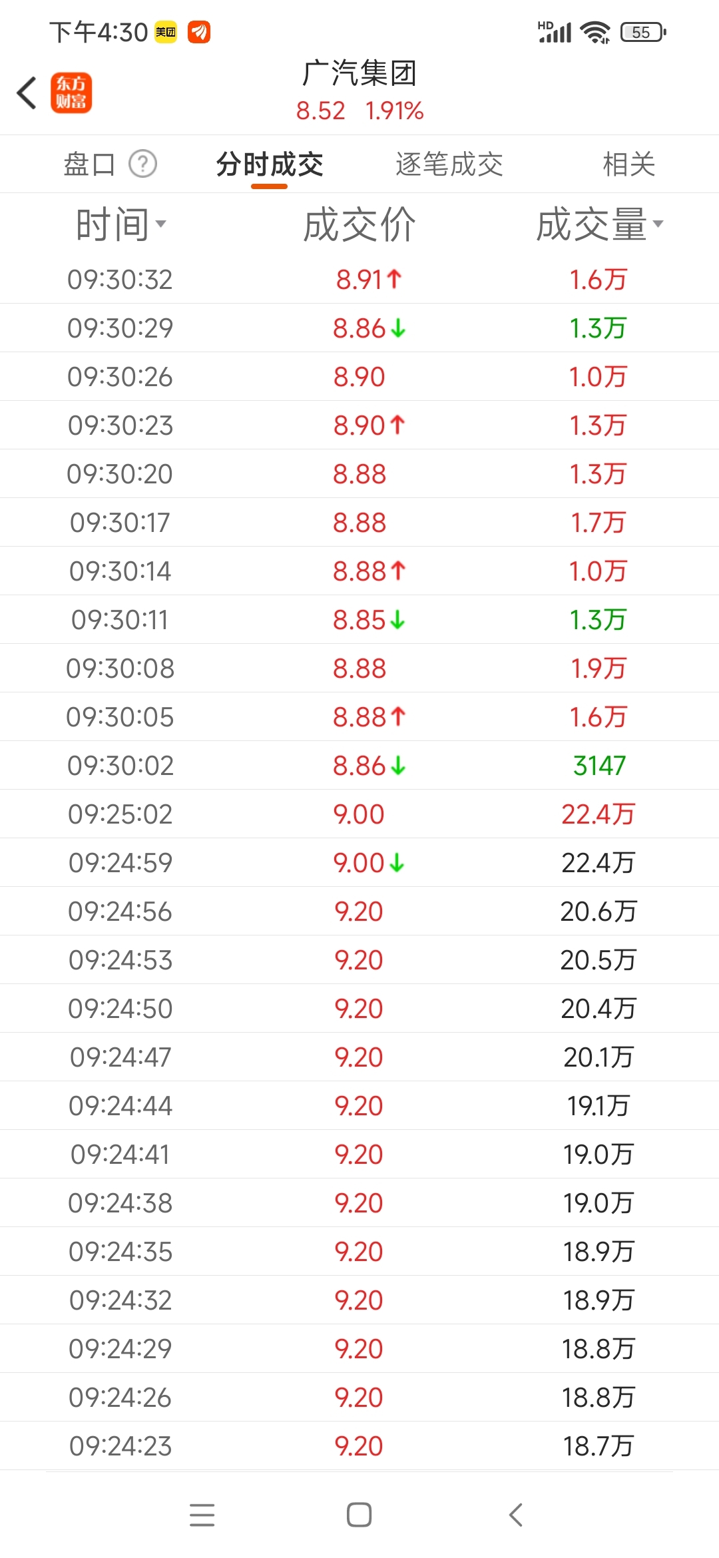Select the 09:30:32 trade row
Image resolution: width=719 pixels, height=1558 pixels.
click(359, 280)
